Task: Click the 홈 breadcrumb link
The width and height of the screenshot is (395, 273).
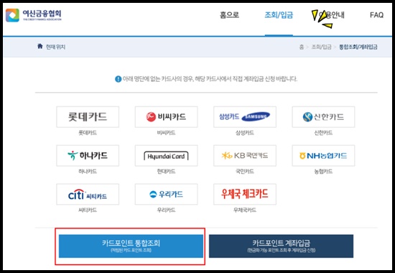Action: point(302,47)
